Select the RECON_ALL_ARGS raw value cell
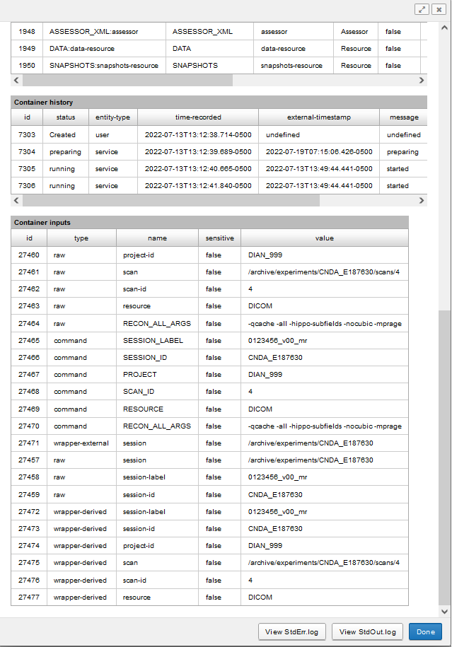 [325, 323]
